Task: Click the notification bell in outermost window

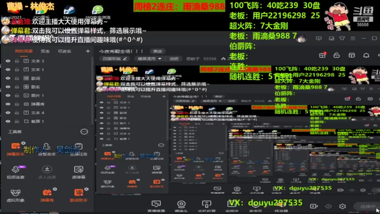Action: [366, 56]
